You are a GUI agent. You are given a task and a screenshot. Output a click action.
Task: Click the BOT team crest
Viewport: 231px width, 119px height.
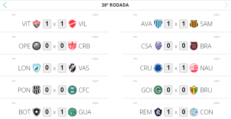(x=37, y=112)
